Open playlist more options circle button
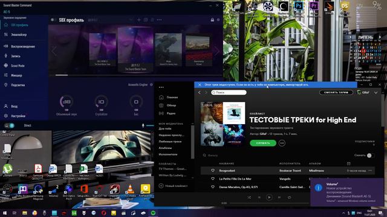 [282, 143]
